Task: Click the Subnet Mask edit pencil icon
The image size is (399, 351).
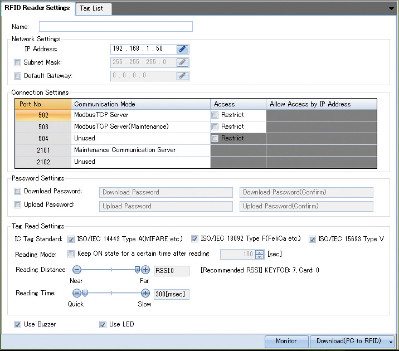Action: (x=182, y=62)
